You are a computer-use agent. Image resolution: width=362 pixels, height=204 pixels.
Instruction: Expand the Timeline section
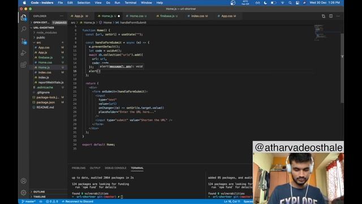pos(40,197)
